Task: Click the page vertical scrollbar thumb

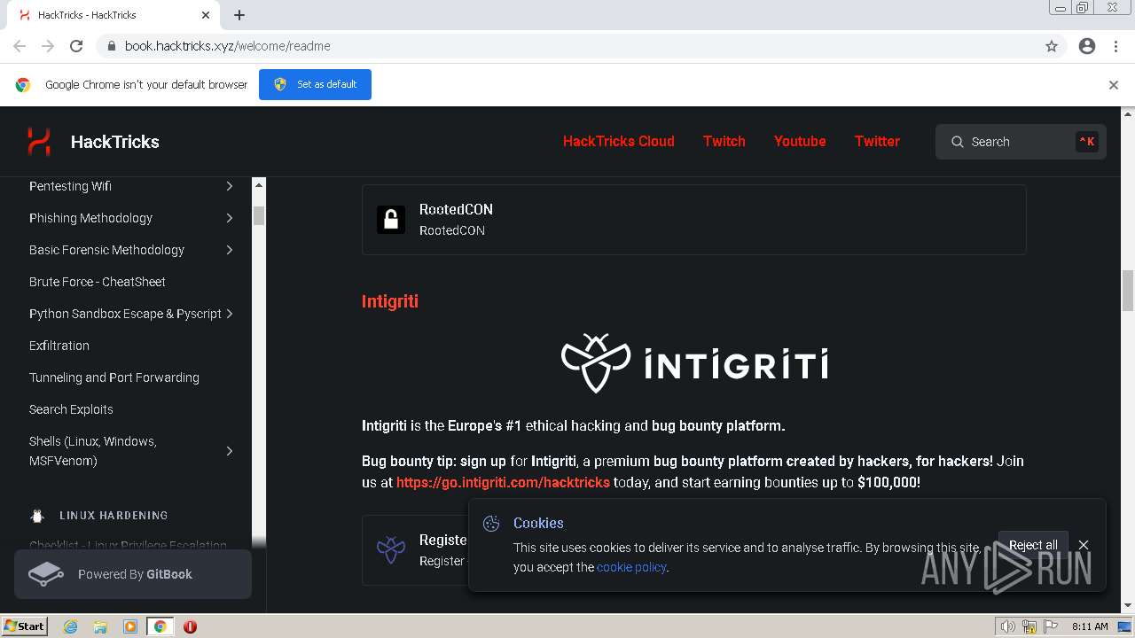Action: point(1128,291)
